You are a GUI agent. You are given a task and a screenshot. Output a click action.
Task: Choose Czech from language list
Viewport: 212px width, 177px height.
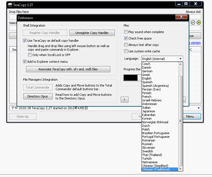(160, 64)
